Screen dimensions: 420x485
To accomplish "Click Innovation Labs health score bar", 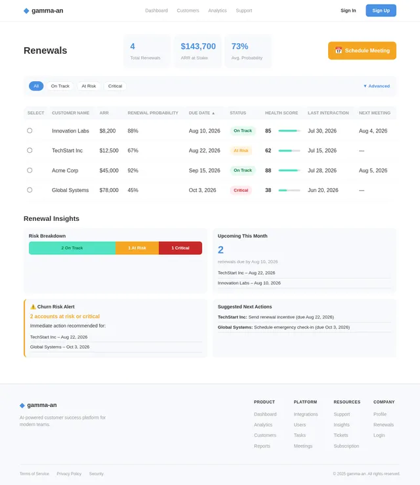I will (289, 131).
